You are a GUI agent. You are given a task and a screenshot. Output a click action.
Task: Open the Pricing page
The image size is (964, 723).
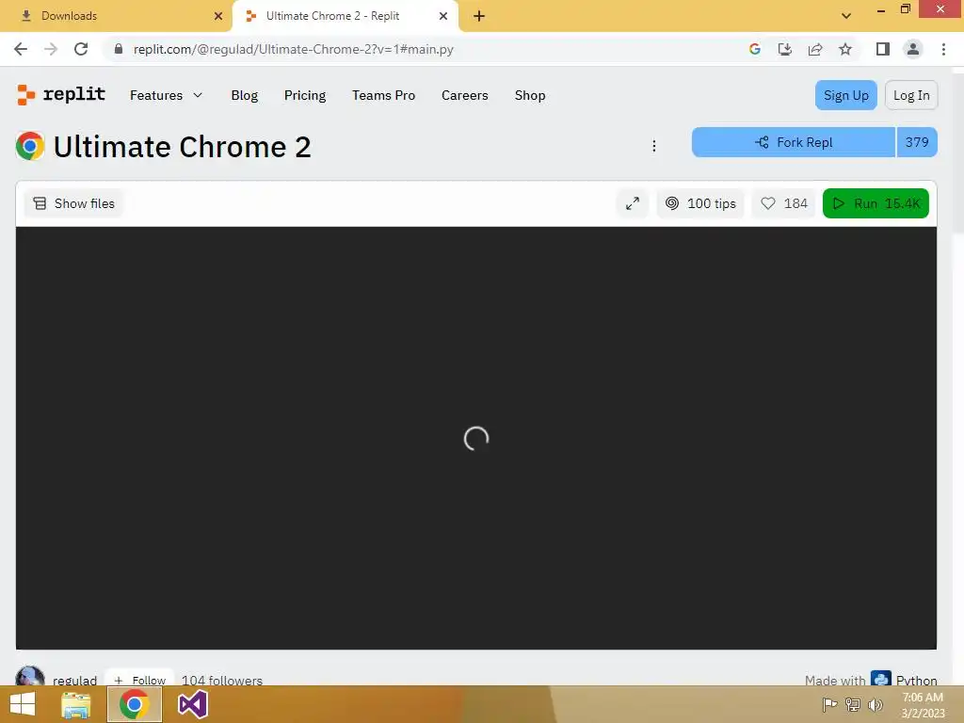305,95
